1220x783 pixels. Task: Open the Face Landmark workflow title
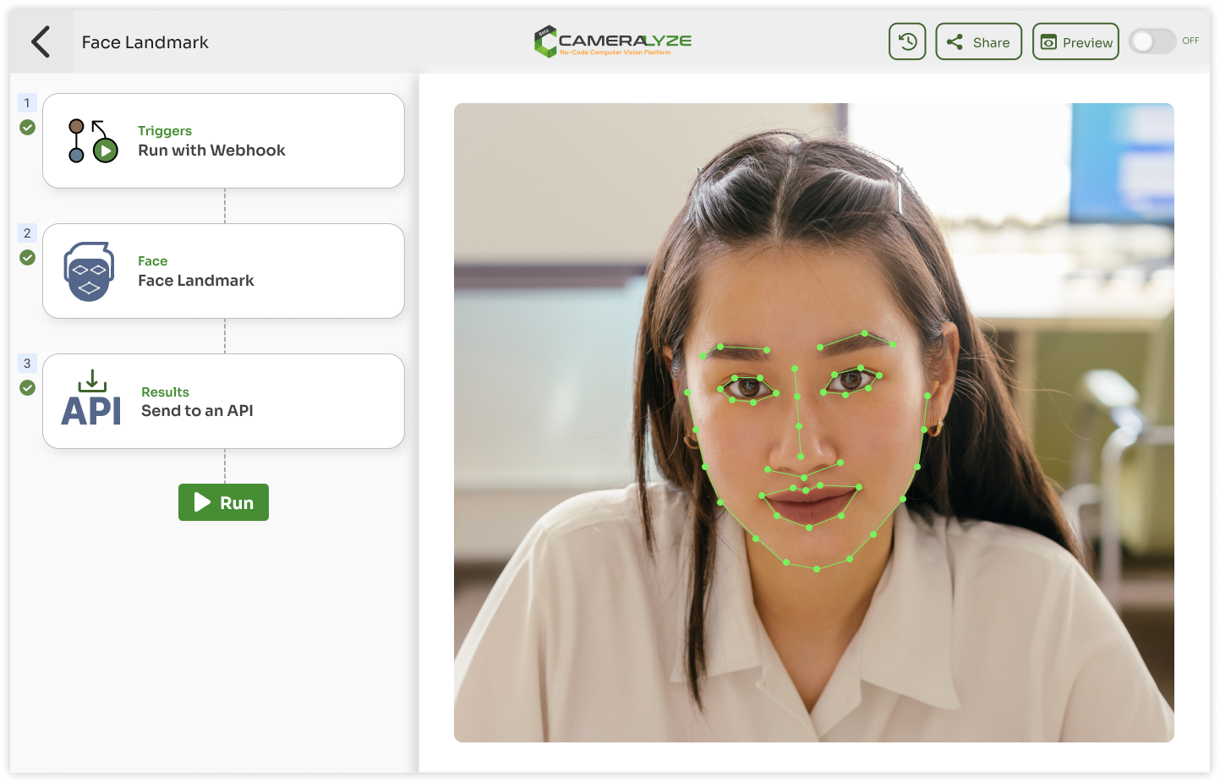point(145,41)
